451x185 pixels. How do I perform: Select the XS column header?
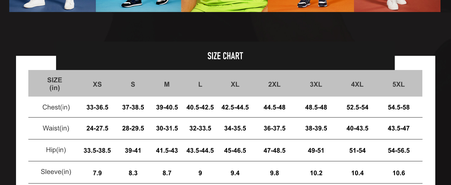coord(97,84)
